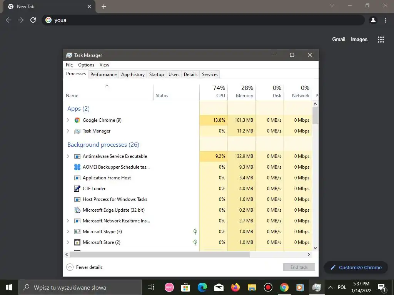
Task: Open the Options menu in Task Manager
Action: tap(86, 65)
